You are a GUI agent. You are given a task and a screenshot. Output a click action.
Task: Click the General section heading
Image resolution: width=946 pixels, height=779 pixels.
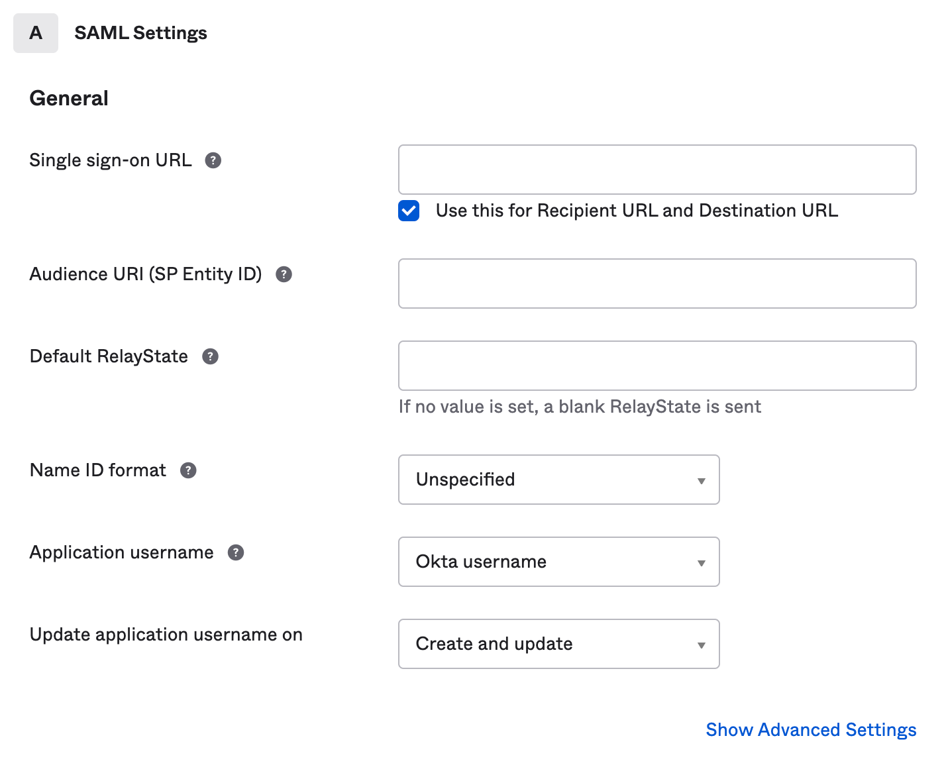[x=68, y=98]
